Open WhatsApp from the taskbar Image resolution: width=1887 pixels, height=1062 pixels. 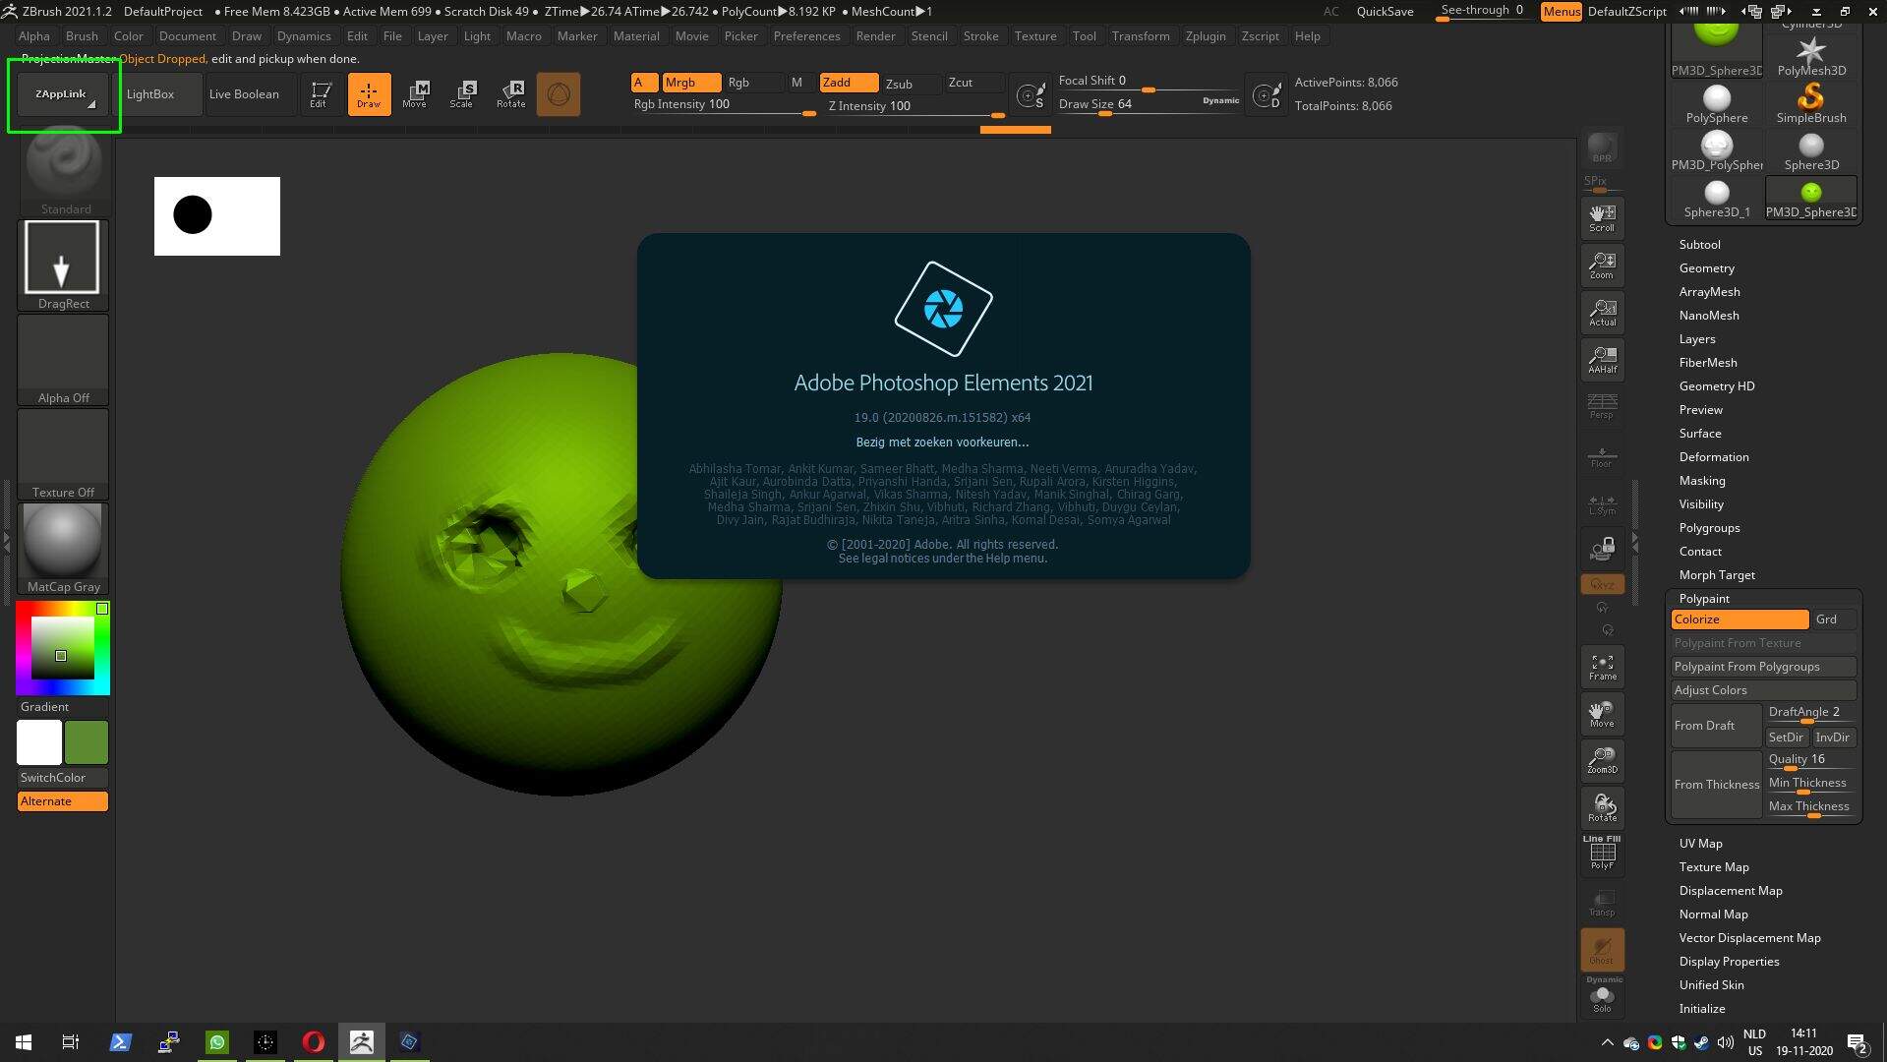(217, 1041)
